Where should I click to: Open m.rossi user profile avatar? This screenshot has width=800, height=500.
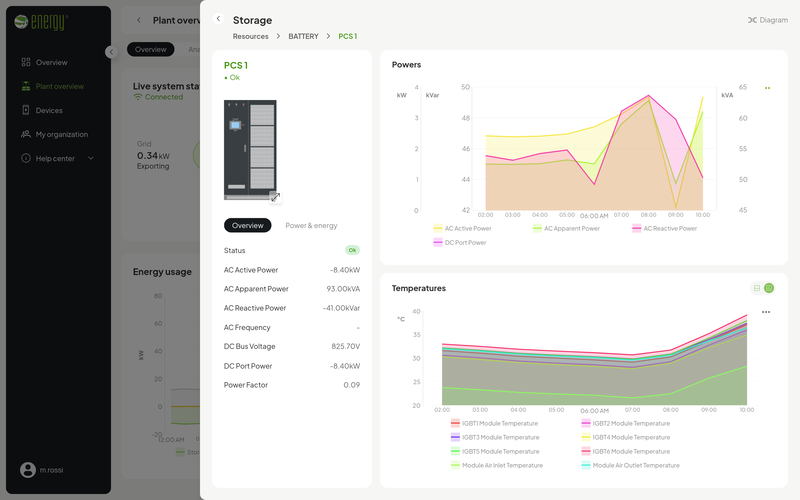[x=28, y=470]
